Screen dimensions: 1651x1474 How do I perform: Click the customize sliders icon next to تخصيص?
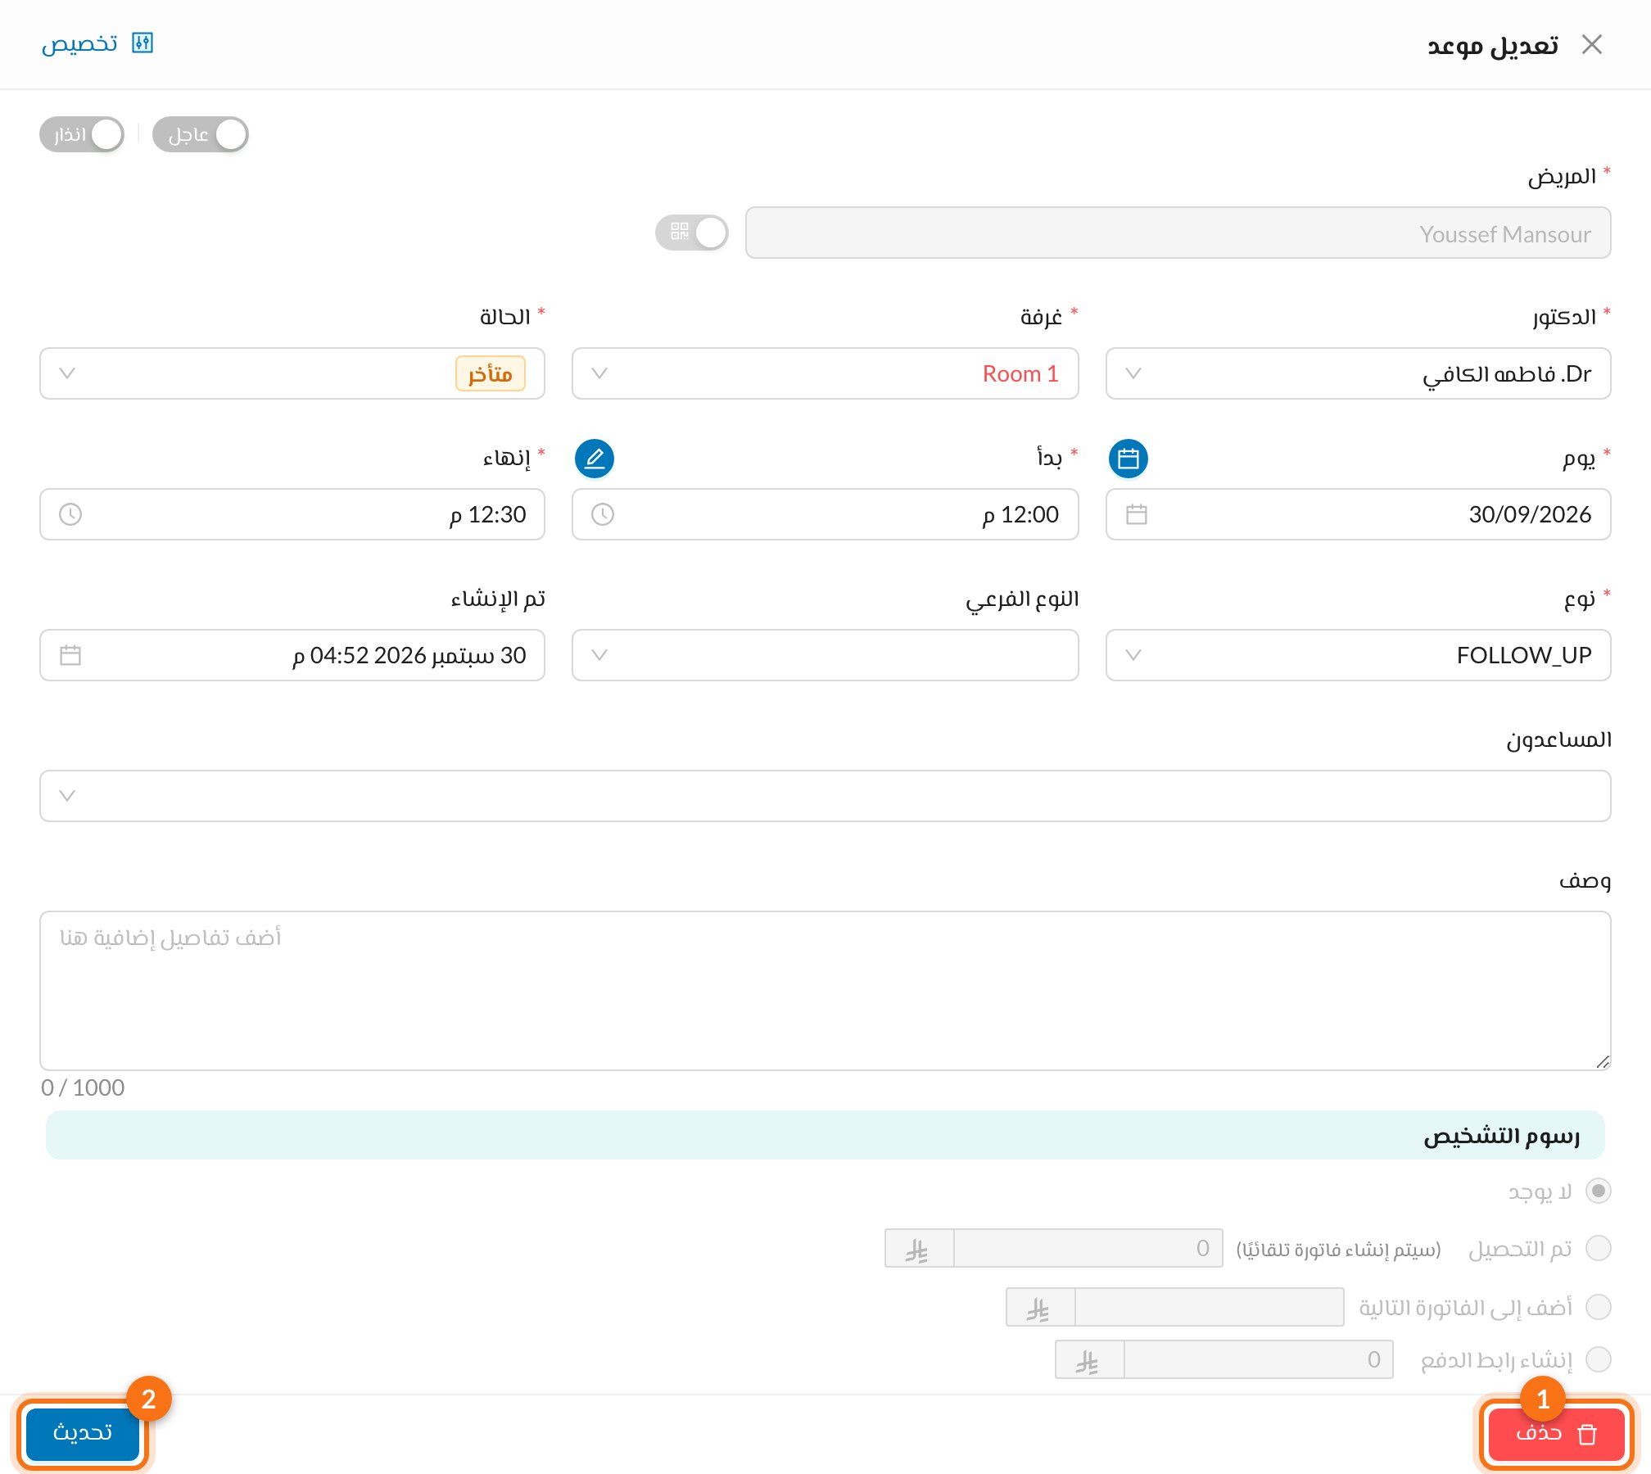point(142,43)
